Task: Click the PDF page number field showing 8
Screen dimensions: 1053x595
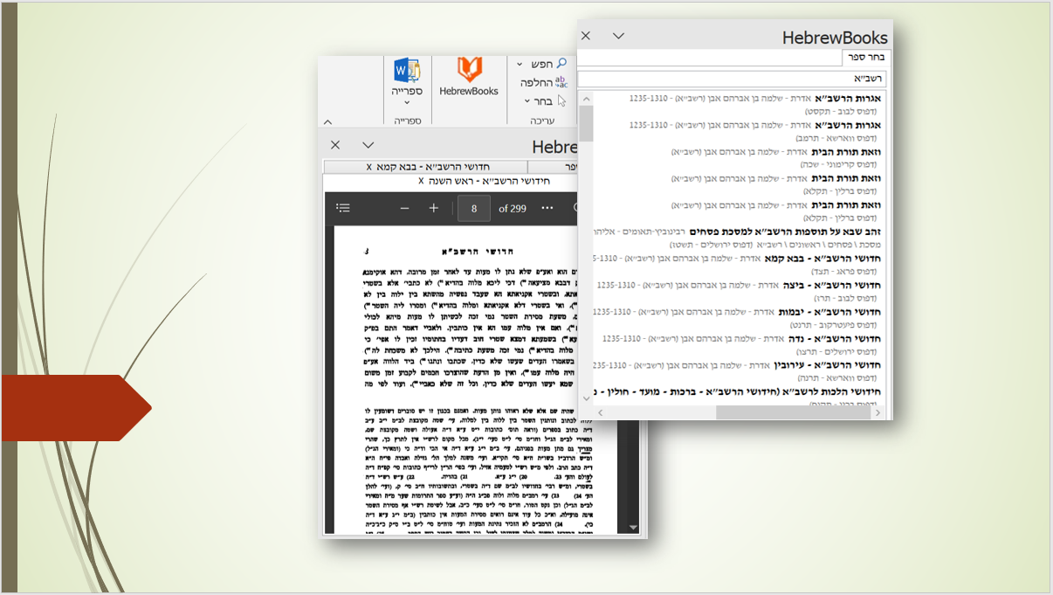Action: (x=474, y=208)
